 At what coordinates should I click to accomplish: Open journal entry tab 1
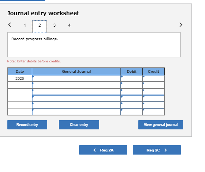[x=25, y=25]
